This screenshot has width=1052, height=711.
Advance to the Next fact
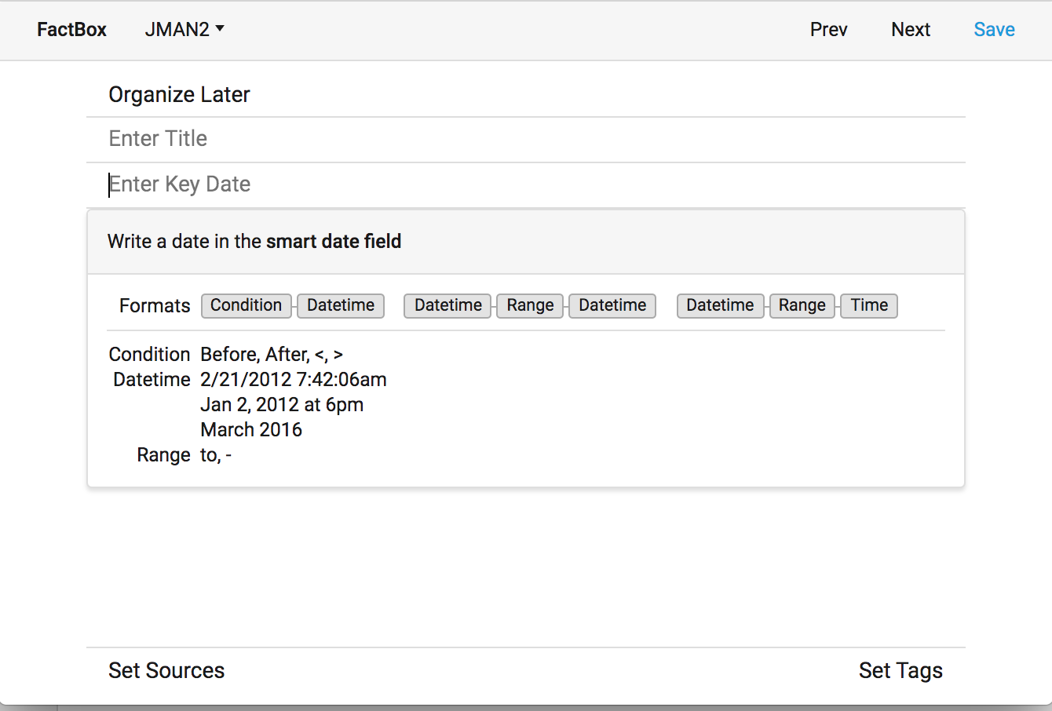point(910,30)
